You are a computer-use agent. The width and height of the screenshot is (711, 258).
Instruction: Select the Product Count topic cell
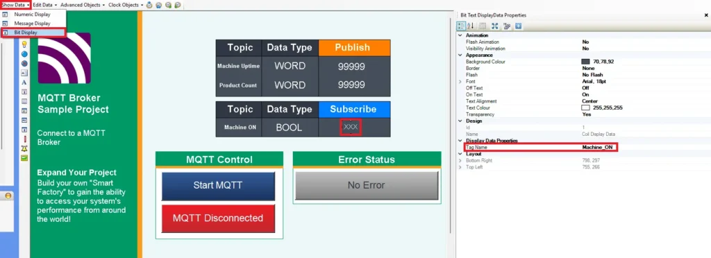coord(239,85)
